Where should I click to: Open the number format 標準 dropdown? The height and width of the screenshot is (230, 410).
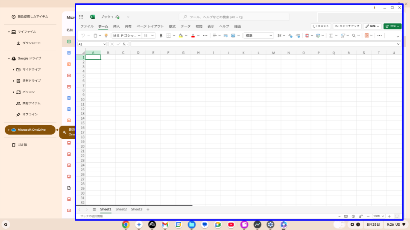click(259, 36)
